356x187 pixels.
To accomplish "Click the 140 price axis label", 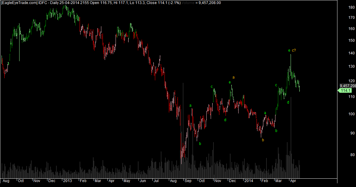I will coord(351,53).
